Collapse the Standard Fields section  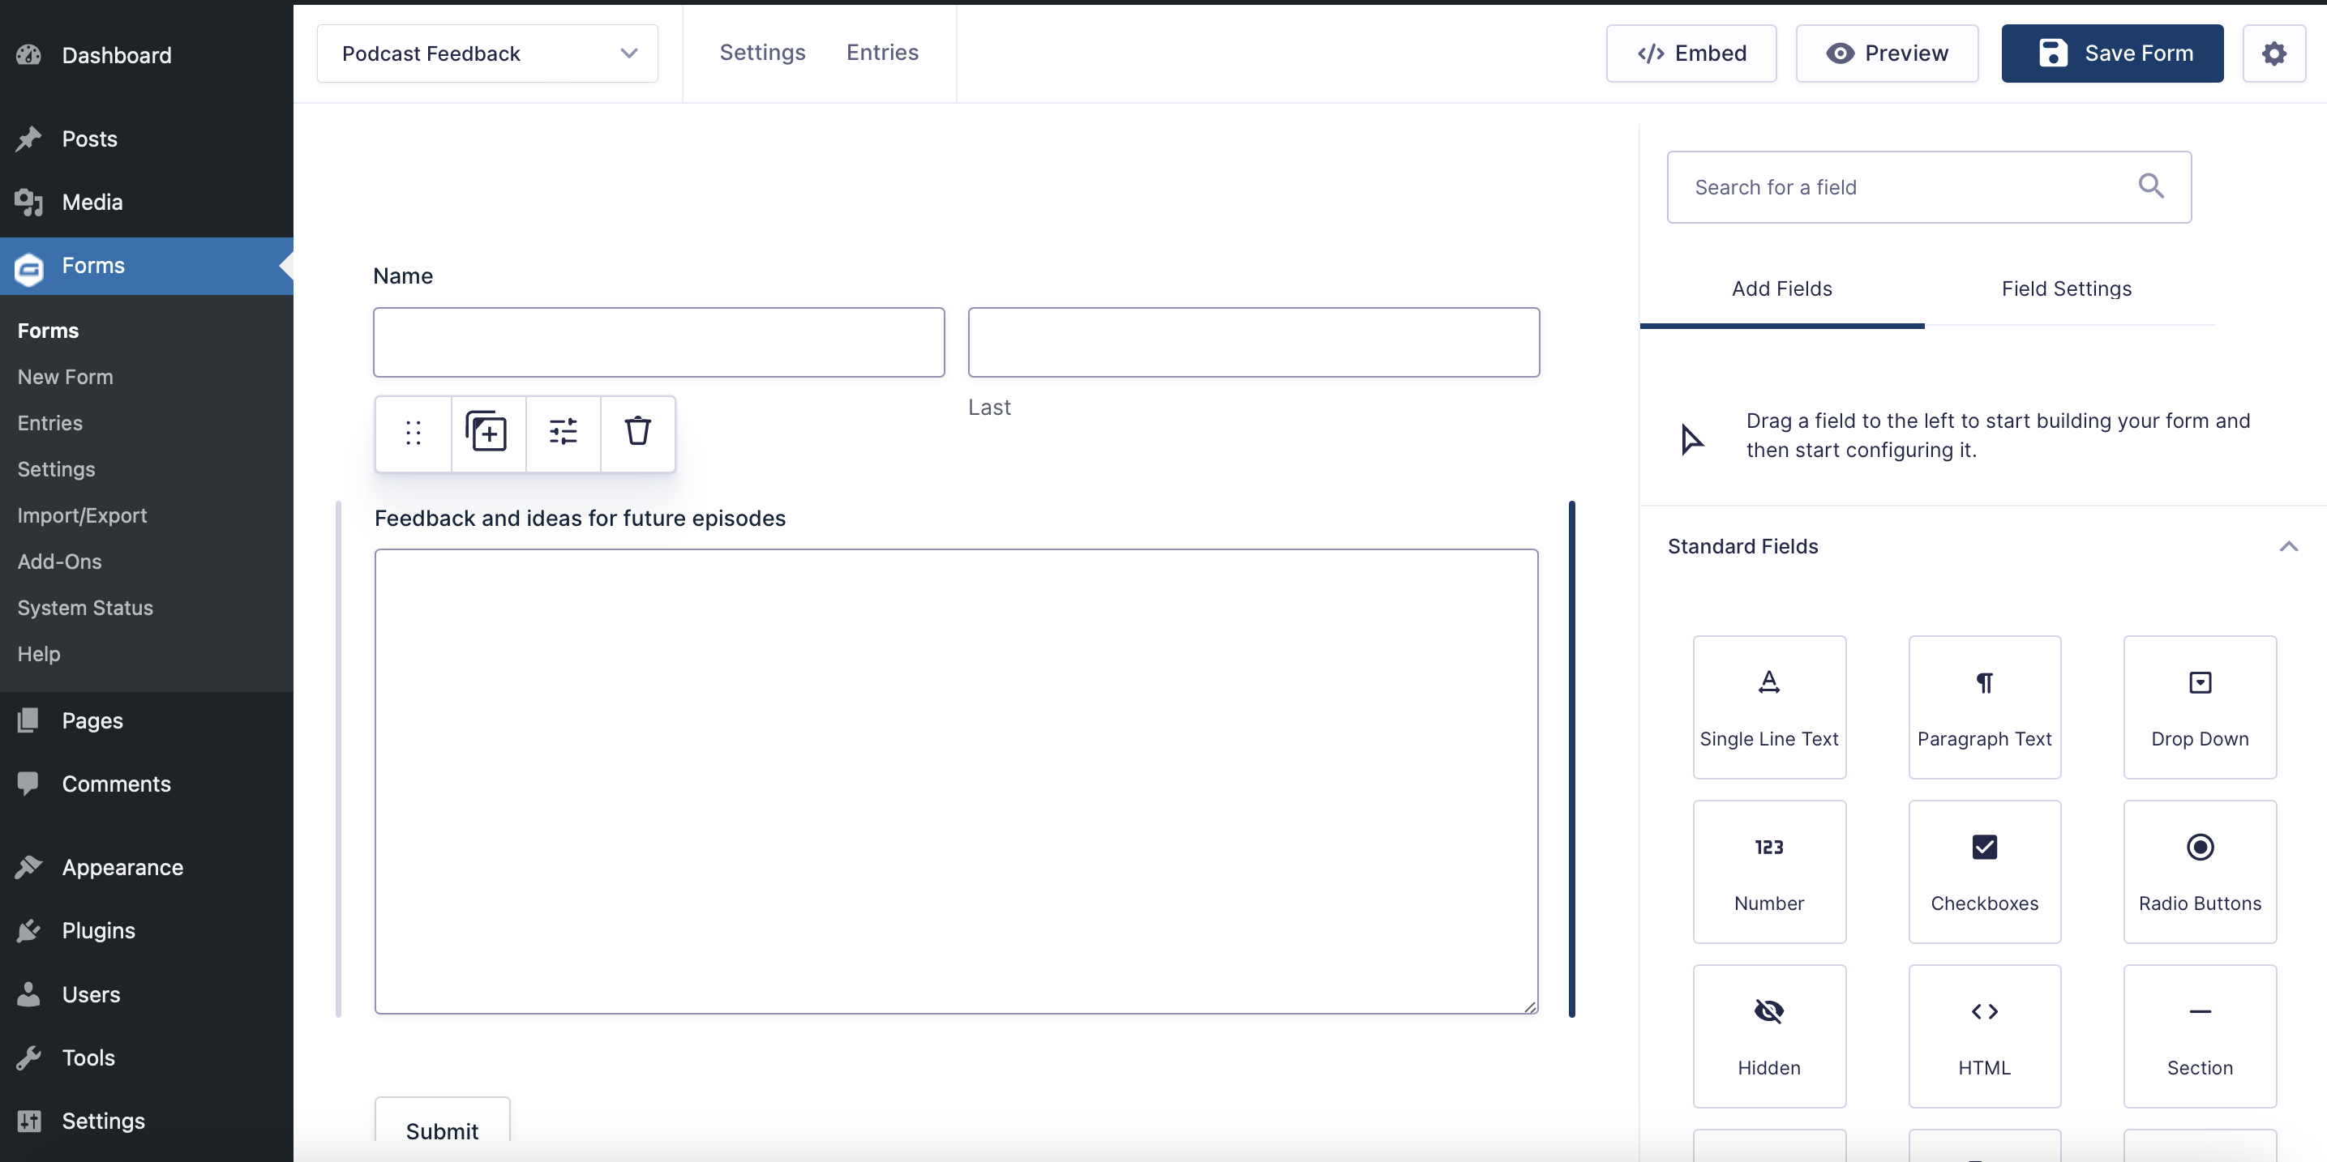[x=2287, y=546]
